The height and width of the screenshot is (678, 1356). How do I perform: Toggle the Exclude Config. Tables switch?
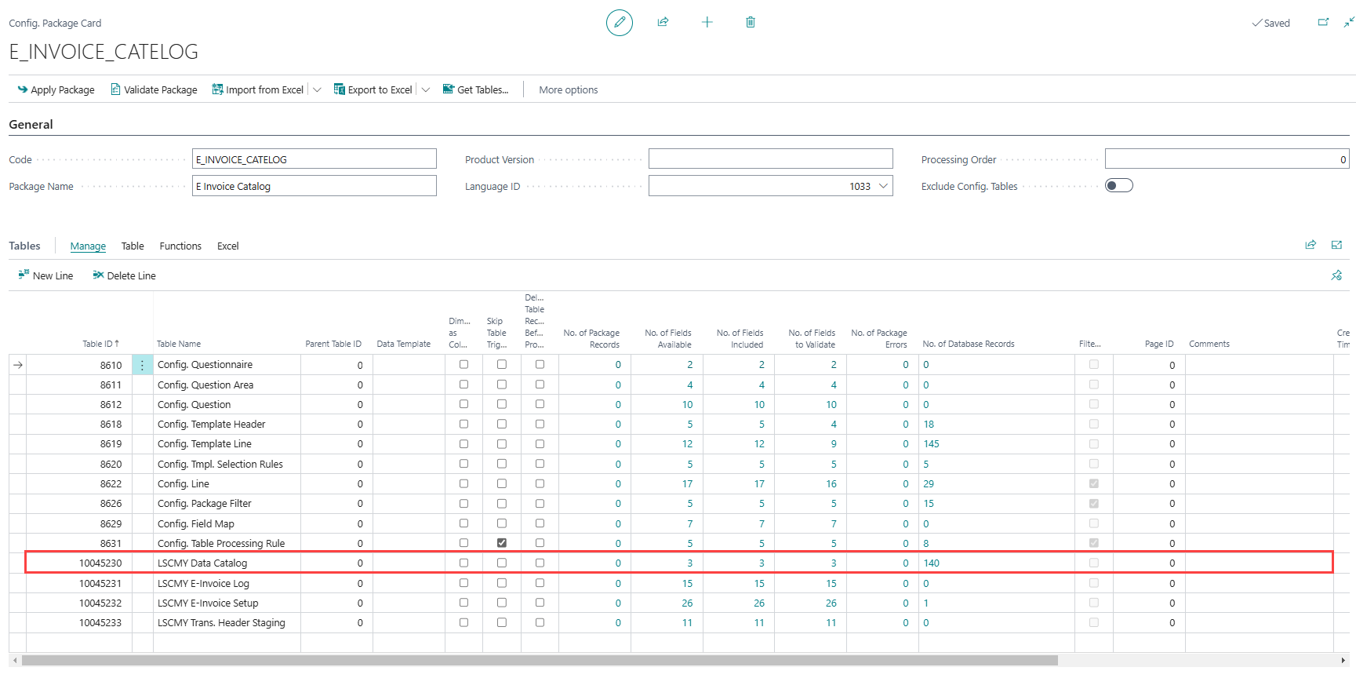[1118, 186]
